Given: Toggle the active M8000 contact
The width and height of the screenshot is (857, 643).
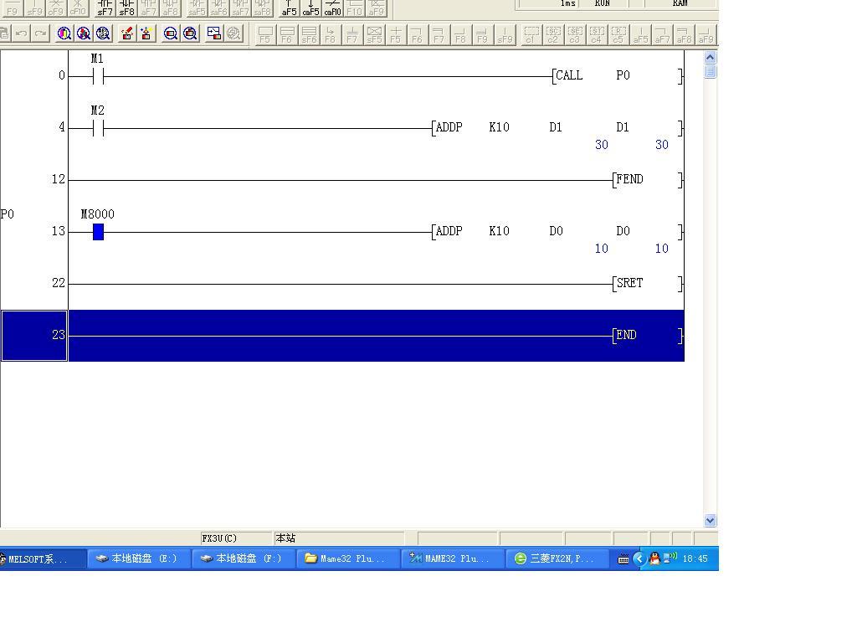Looking at the screenshot, I should 98,232.
